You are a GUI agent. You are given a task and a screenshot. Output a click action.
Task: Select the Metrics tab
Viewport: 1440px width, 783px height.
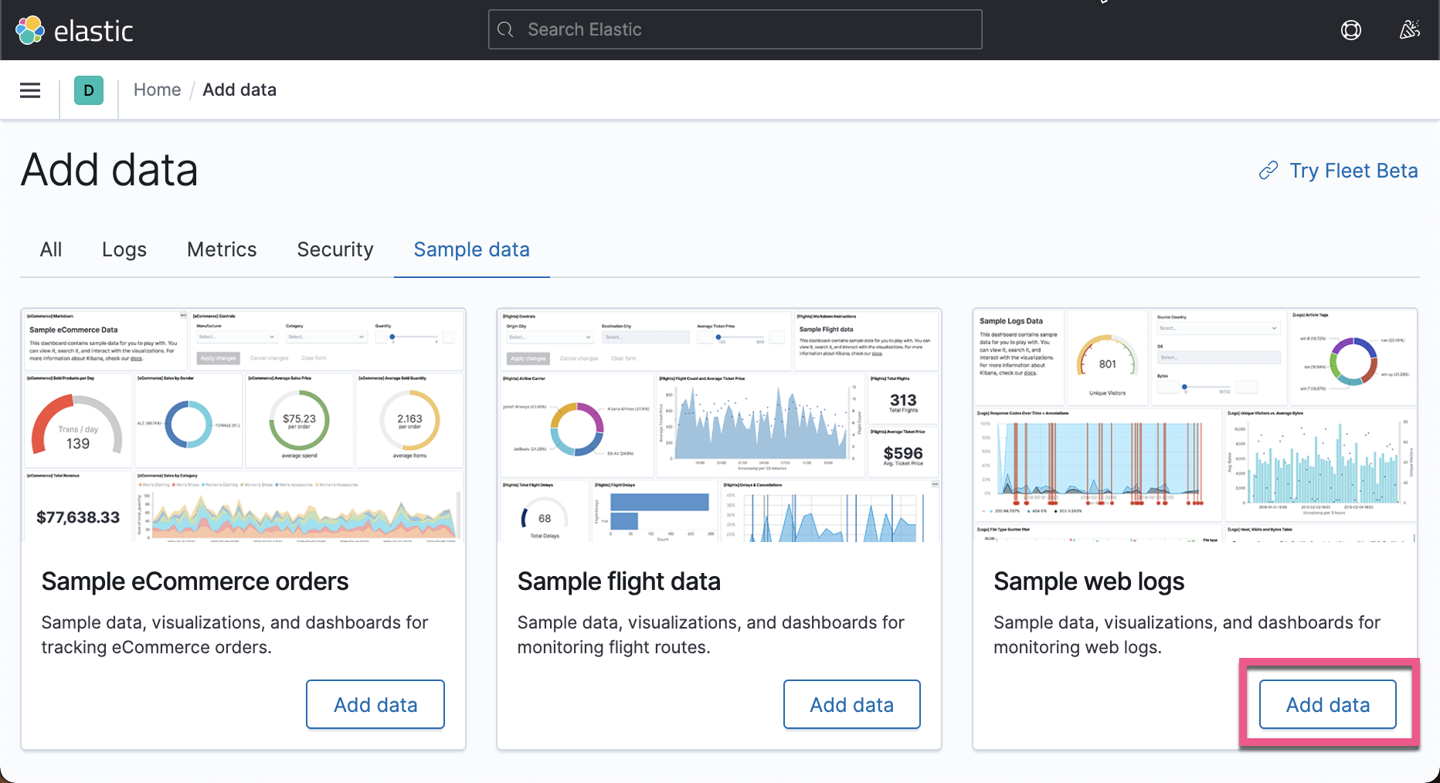point(221,249)
